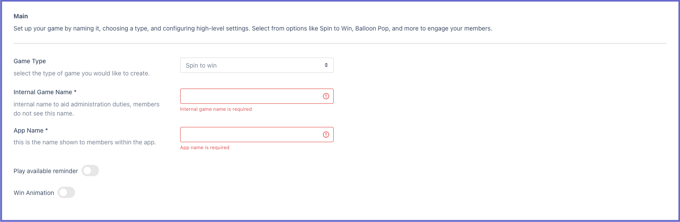Turn on the Win Animation switch

pyautogui.click(x=66, y=192)
